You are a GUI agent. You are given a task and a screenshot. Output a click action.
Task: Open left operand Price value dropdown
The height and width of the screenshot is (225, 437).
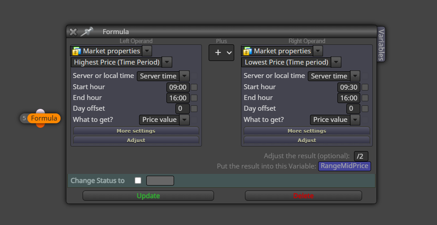[x=184, y=120]
